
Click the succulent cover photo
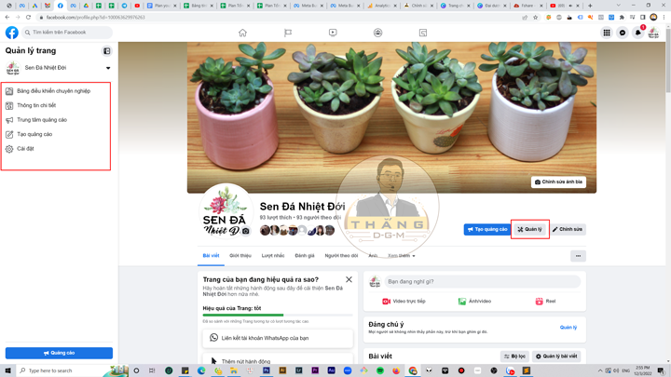391,117
